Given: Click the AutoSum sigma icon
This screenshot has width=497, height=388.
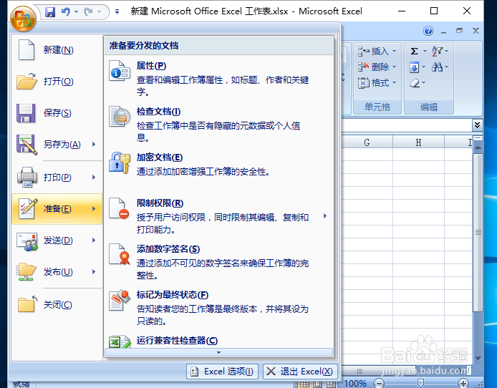Looking at the screenshot, I should tap(414, 51).
